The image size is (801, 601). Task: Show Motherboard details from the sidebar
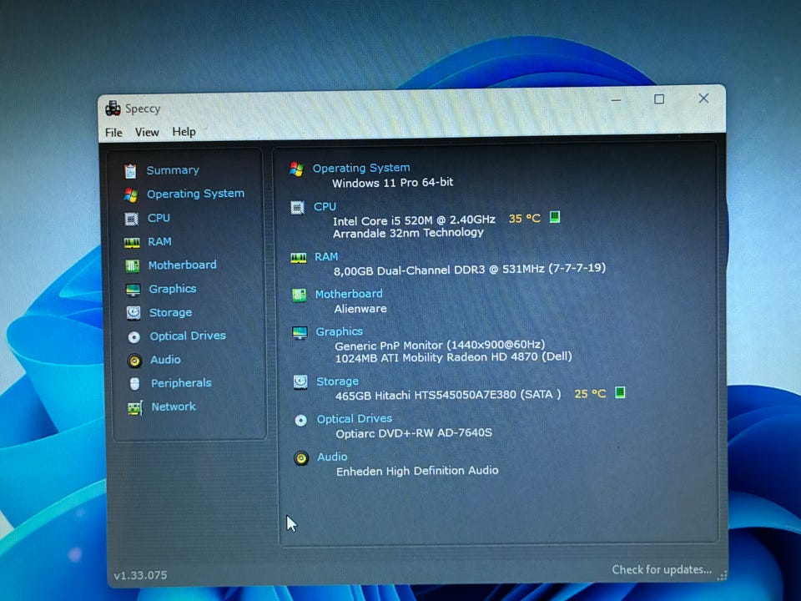point(183,265)
